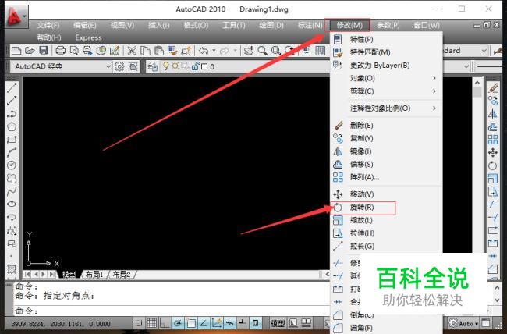The height and width of the screenshot is (334, 507).
Task: Select the Ellipse tool in Draw toolbar
Action: point(12,204)
